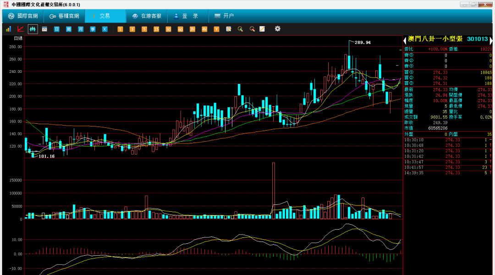
Task: Click the 市值 value 60565206
Action: [438, 128]
